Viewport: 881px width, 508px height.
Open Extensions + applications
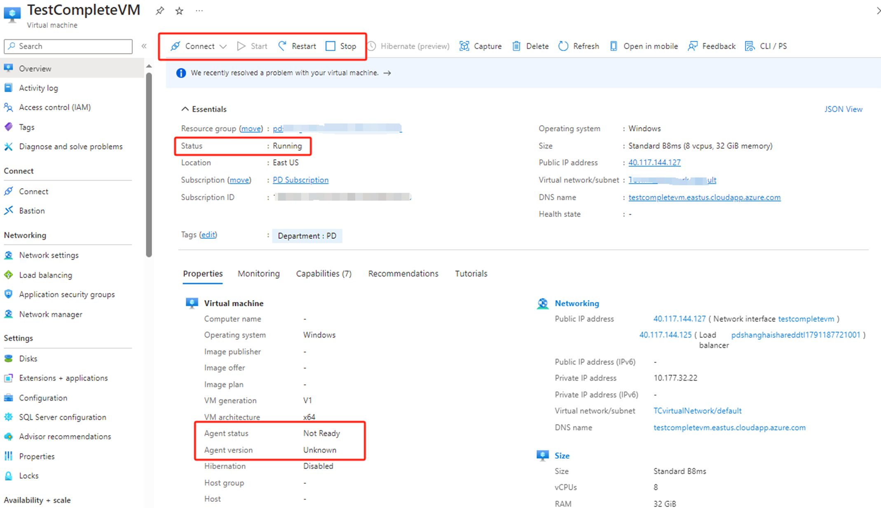click(x=63, y=378)
